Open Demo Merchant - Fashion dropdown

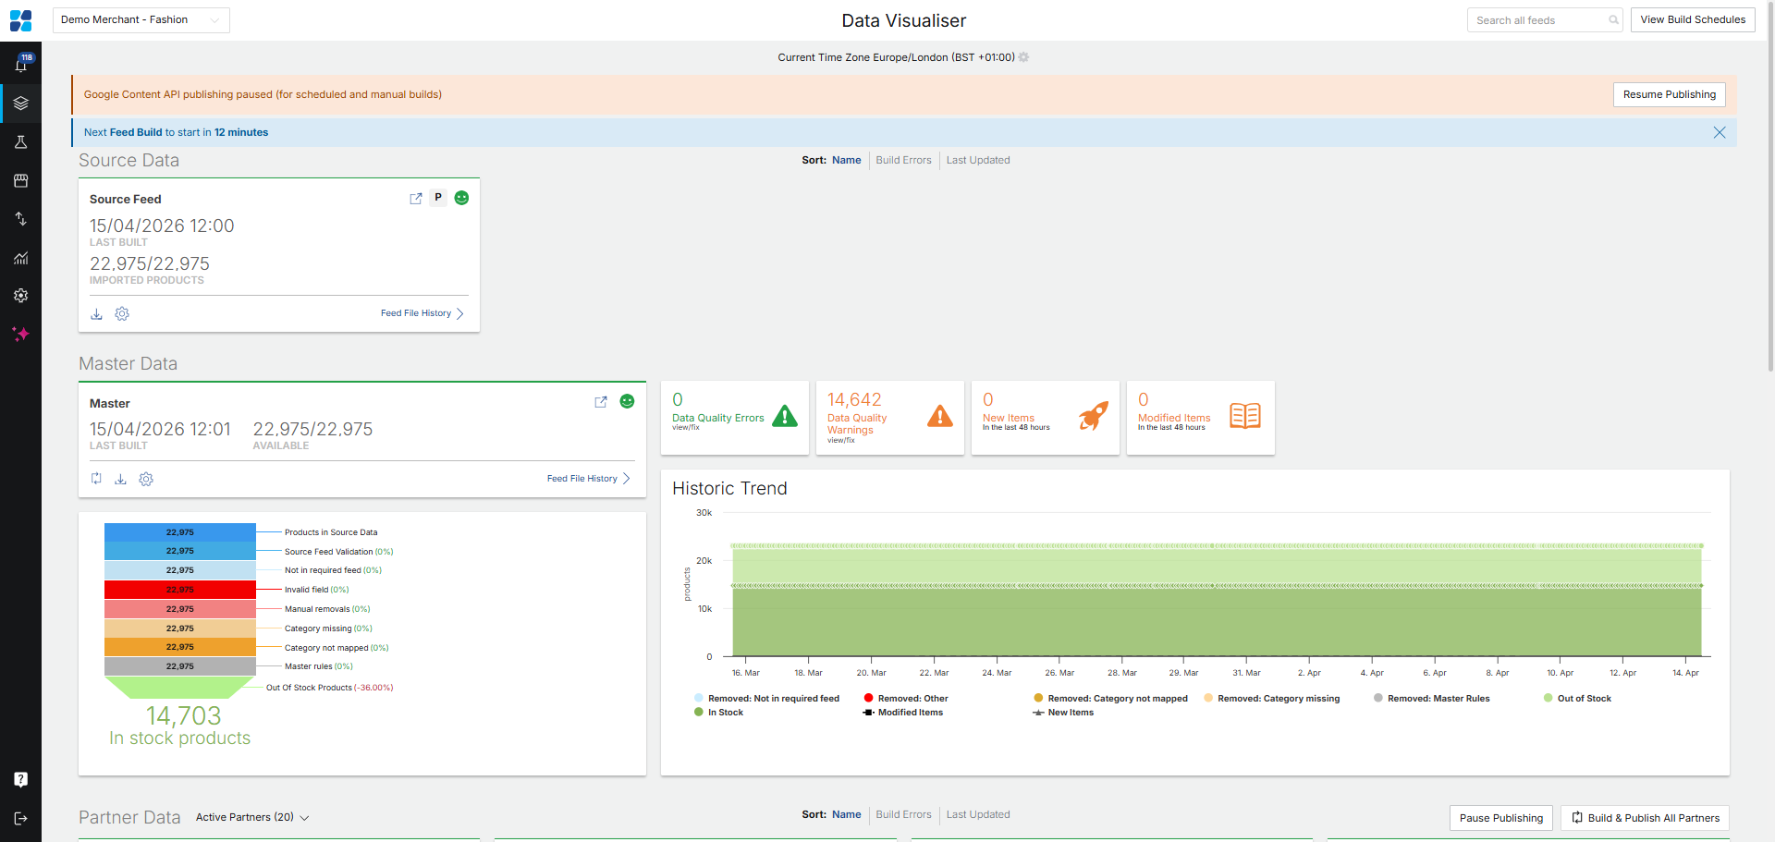[x=141, y=20]
